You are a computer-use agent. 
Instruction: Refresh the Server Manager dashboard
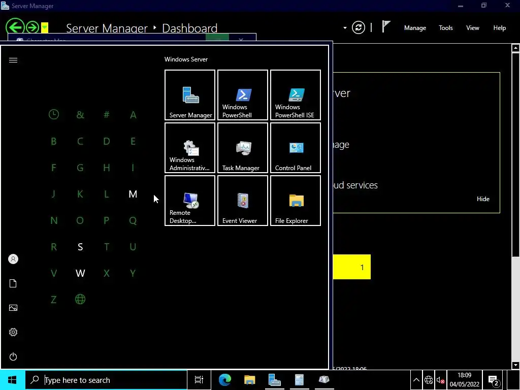pos(358,27)
